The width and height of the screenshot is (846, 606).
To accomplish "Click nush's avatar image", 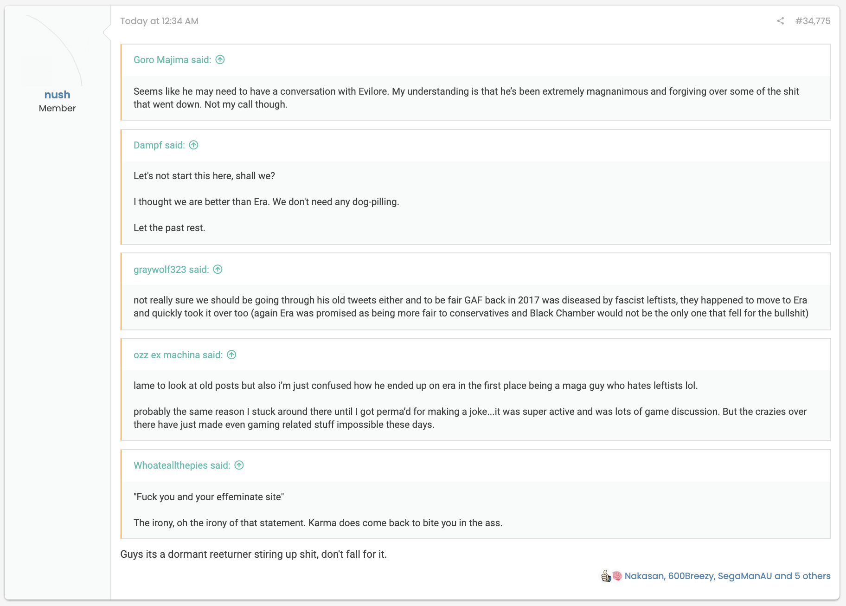I will coord(58,50).
